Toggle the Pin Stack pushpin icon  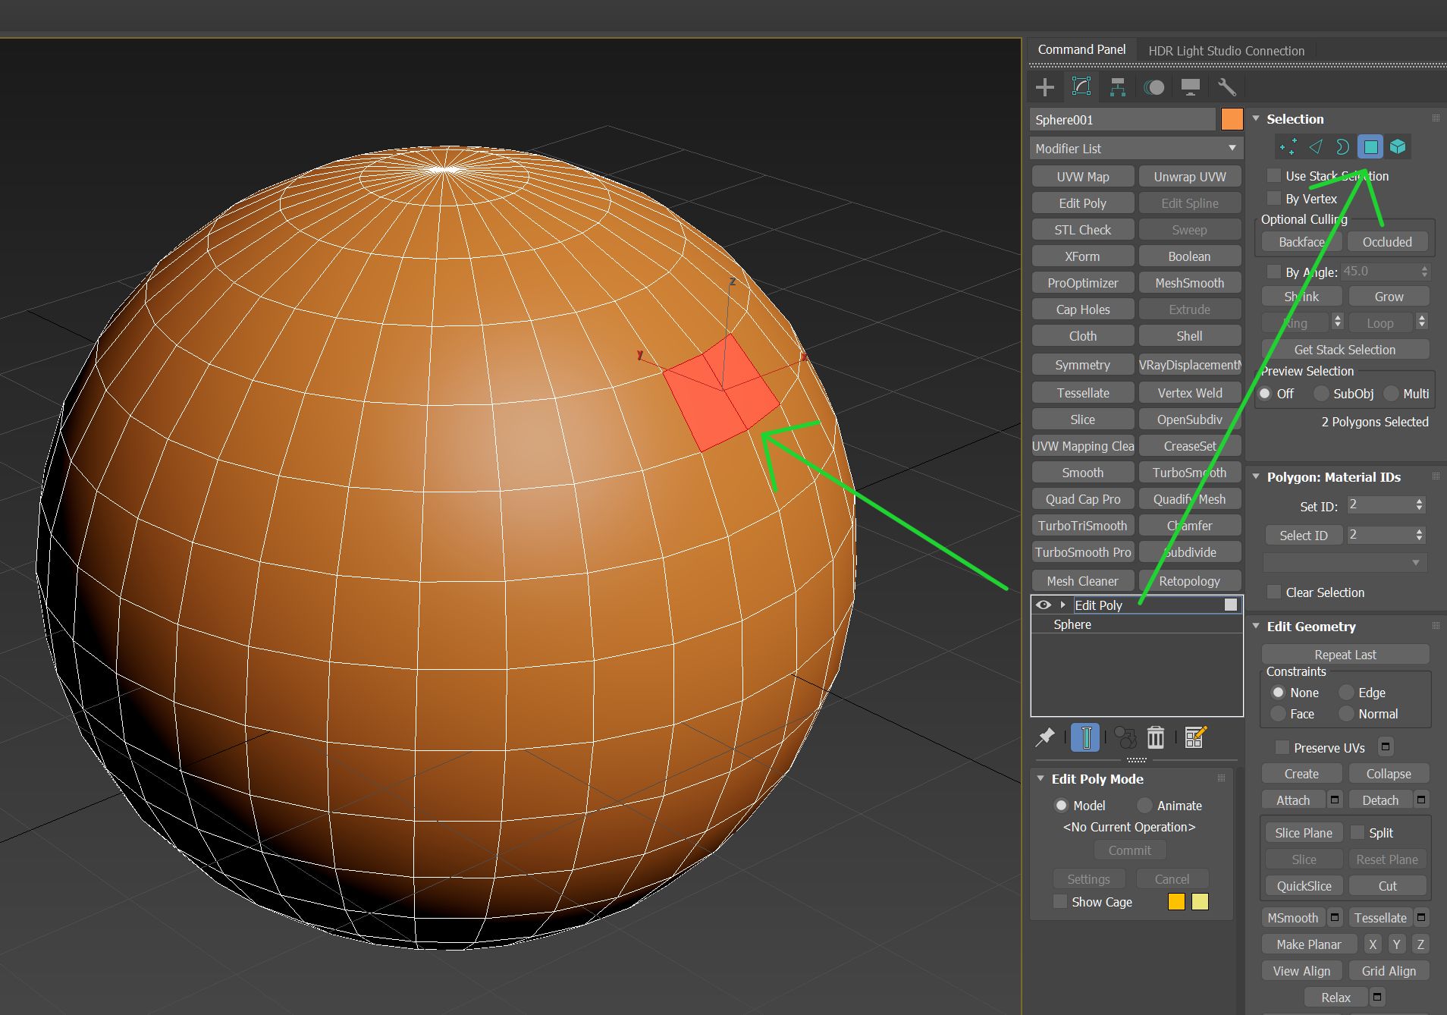click(x=1047, y=737)
